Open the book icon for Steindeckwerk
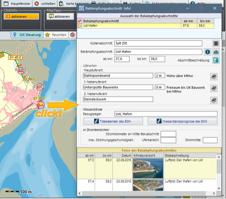The width and height of the screenshot is (226, 199). [214, 100]
